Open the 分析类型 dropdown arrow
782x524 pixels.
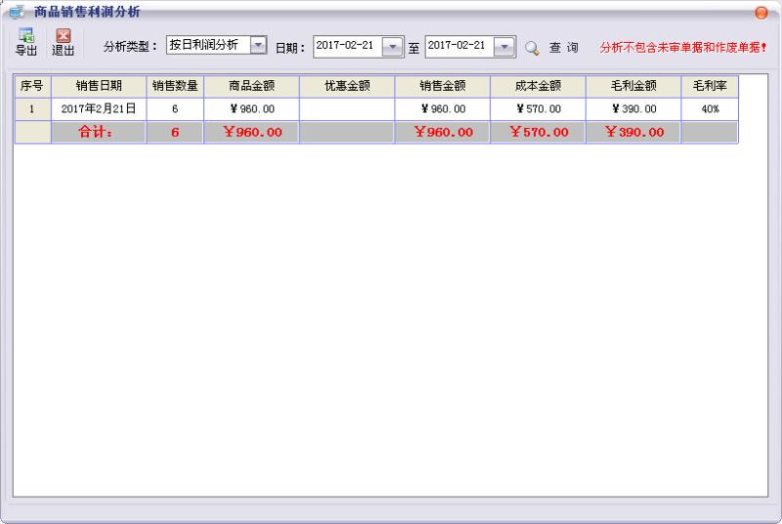point(258,45)
